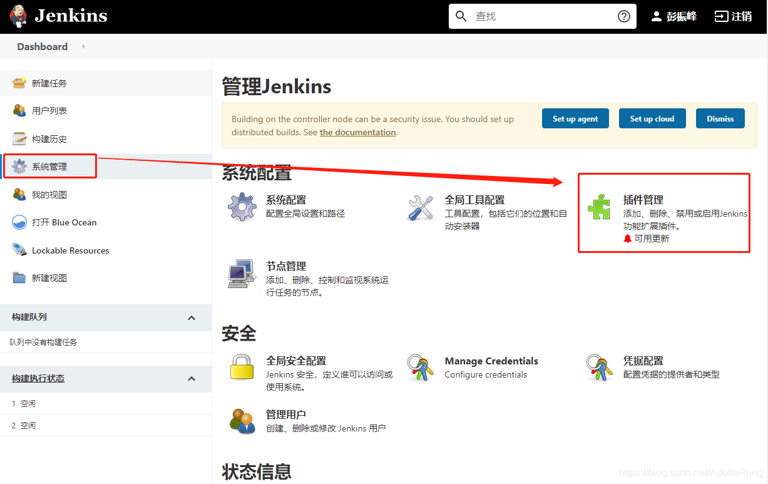
Task: Click the 注销 logout icon
Action: [722, 16]
